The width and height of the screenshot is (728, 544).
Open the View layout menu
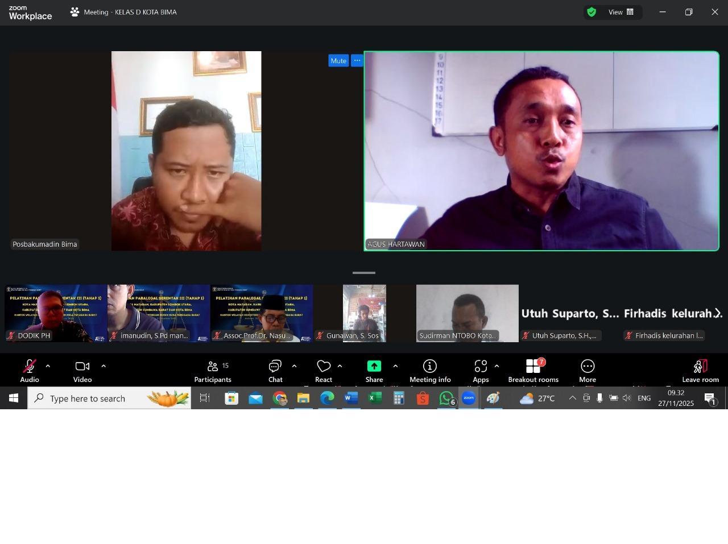point(621,12)
